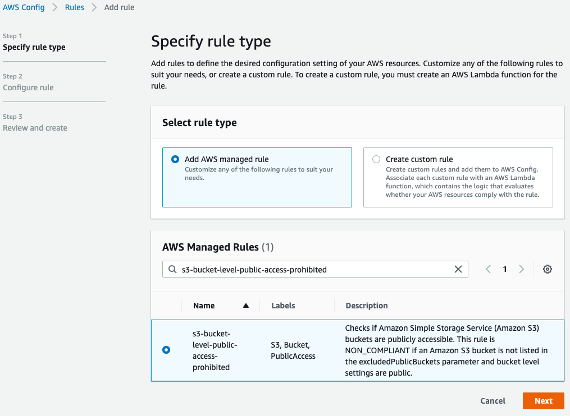Click the Labels column header

283,306
